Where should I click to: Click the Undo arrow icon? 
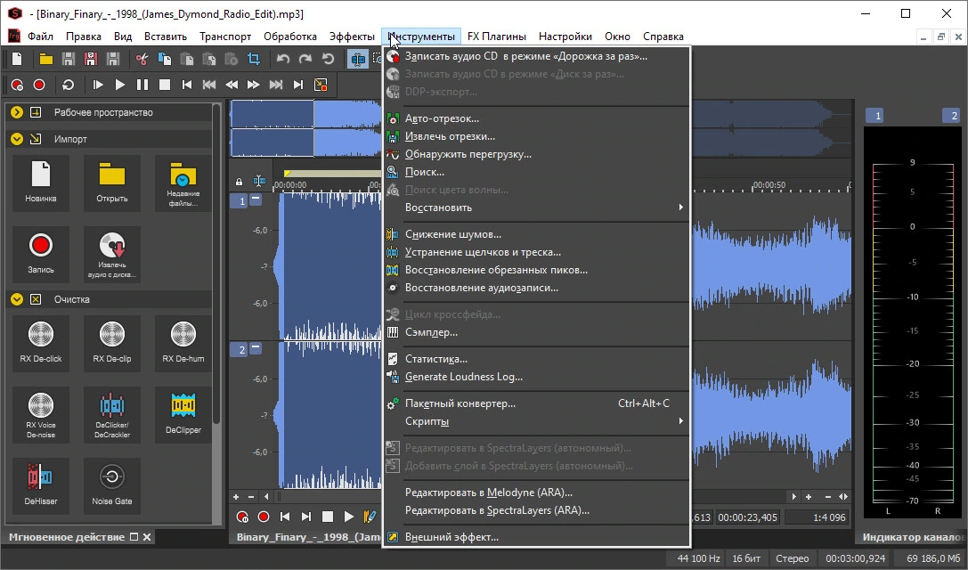(x=283, y=60)
